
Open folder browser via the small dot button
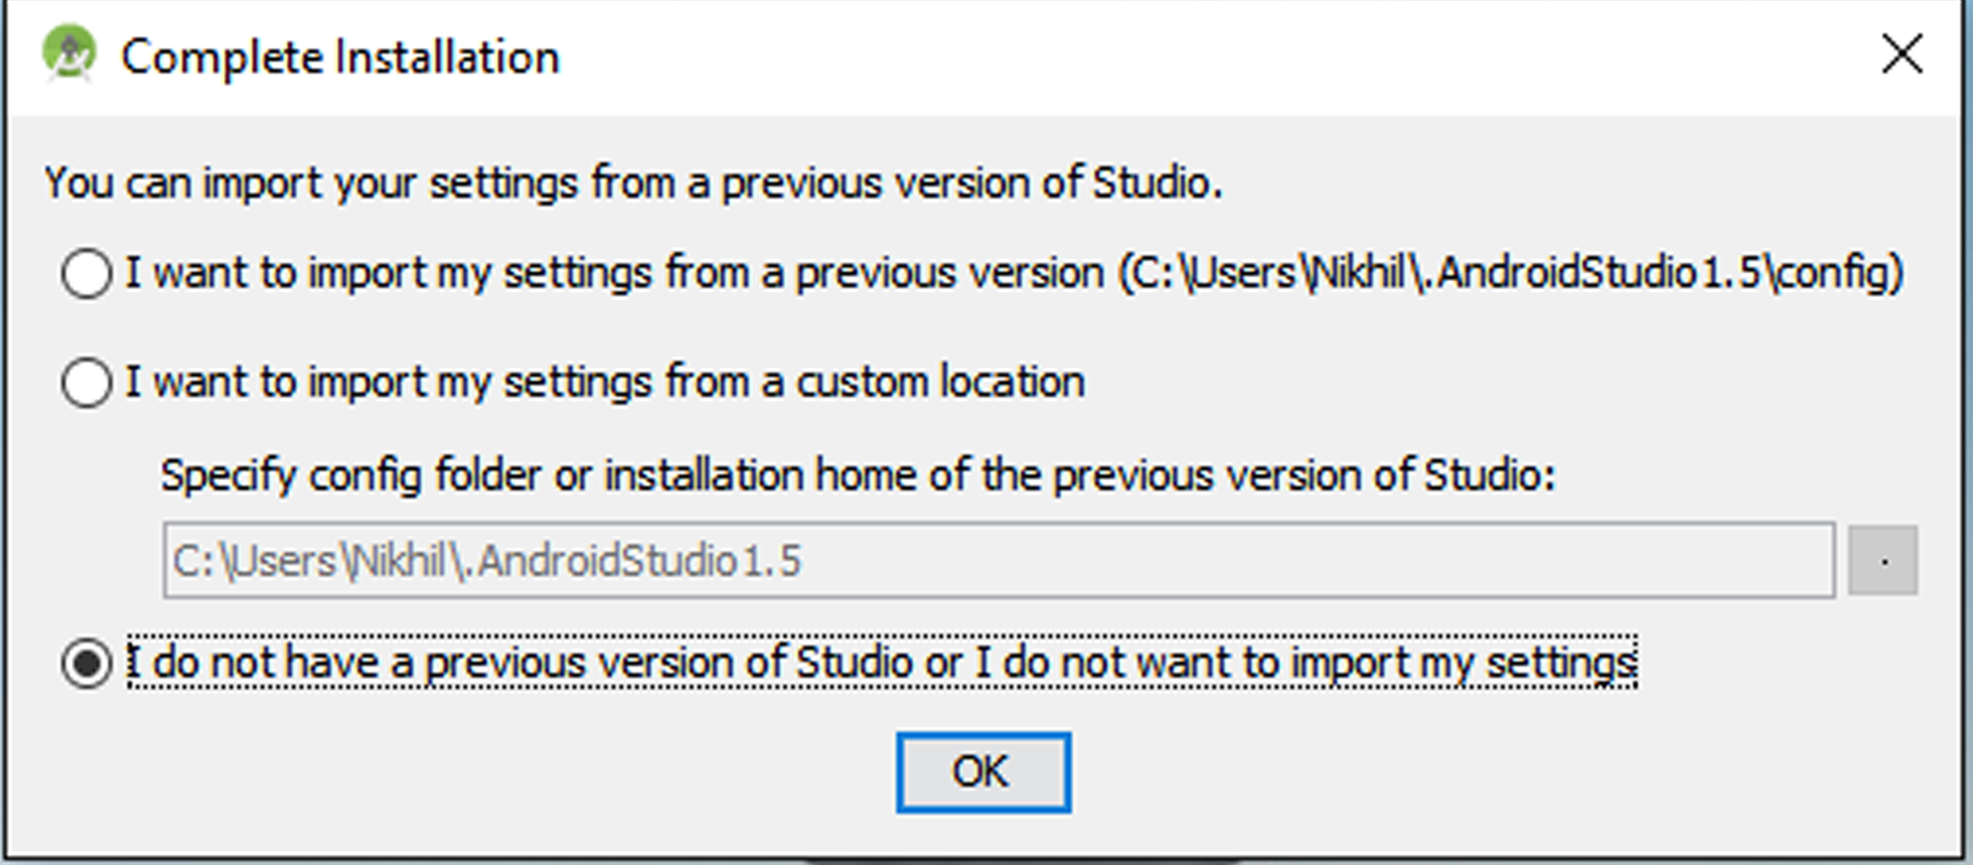click(x=1882, y=560)
